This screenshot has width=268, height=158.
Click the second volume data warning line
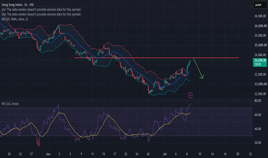[x=41, y=14]
